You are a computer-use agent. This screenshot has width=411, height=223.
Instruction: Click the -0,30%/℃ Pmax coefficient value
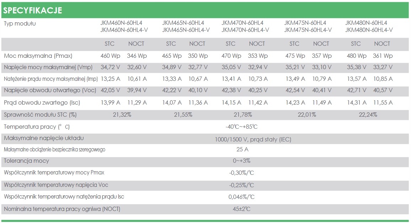click(x=241, y=173)
